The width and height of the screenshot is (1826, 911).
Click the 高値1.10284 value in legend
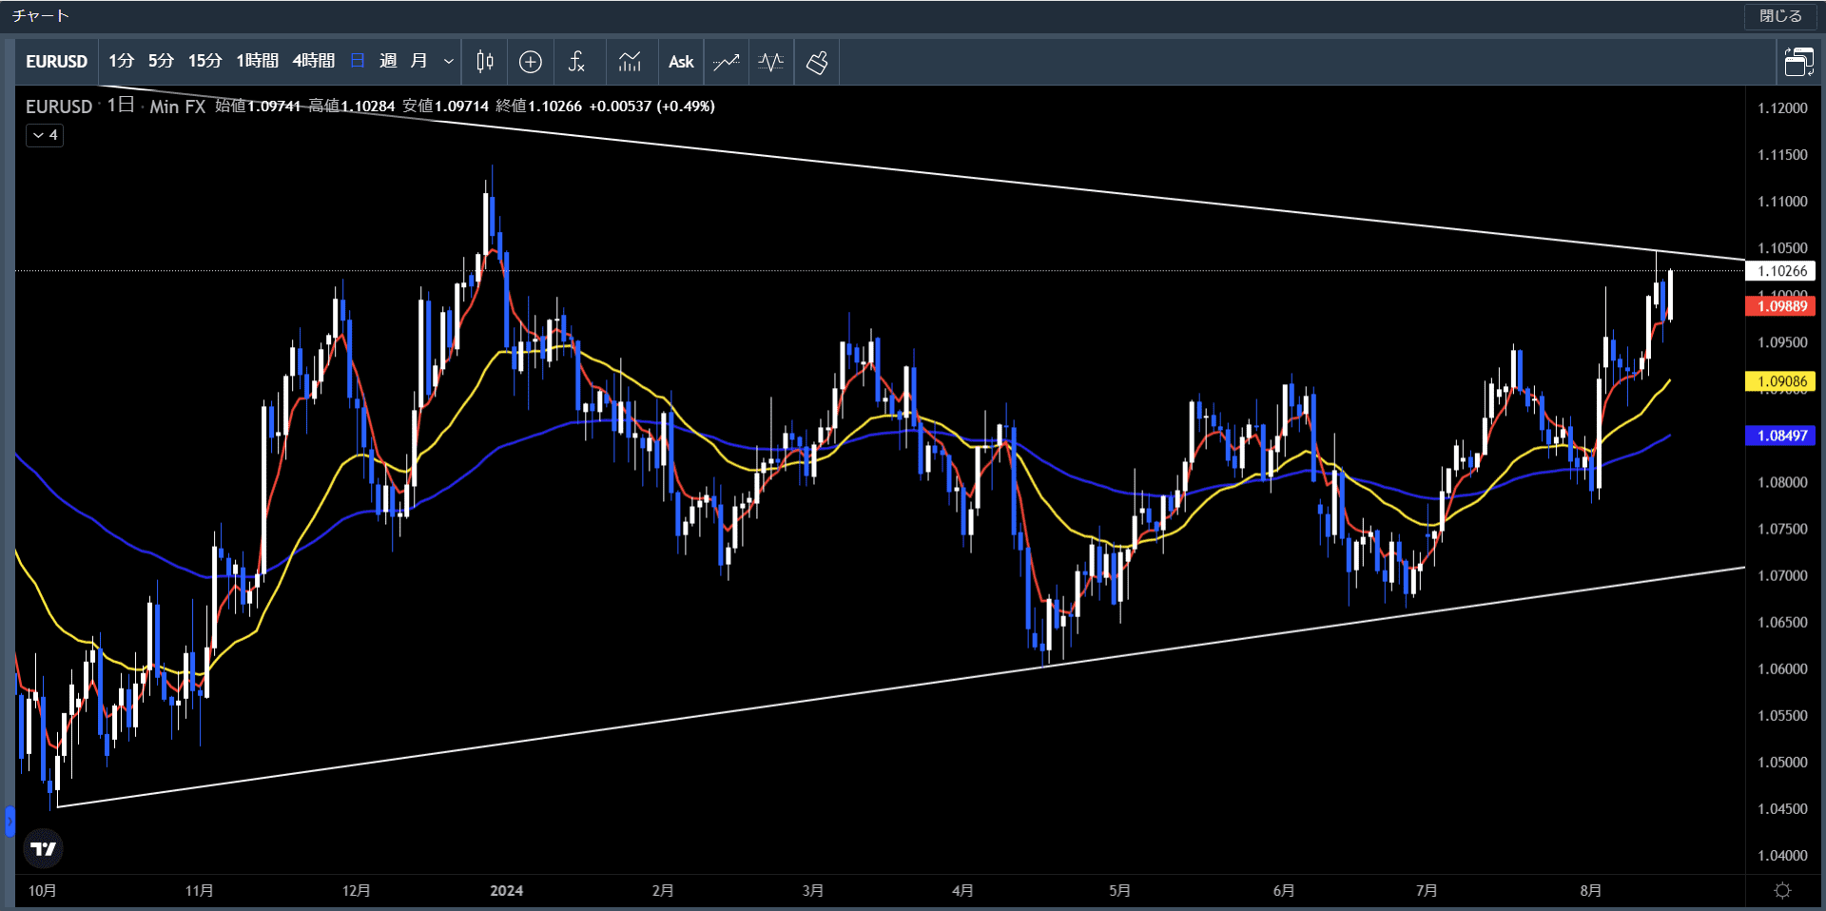click(x=352, y=107)
